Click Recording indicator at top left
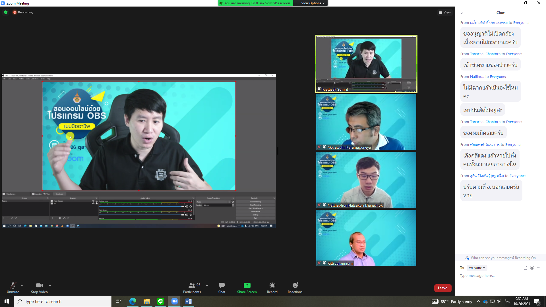Viewport: 546px width, 307px height. point(23,12)
